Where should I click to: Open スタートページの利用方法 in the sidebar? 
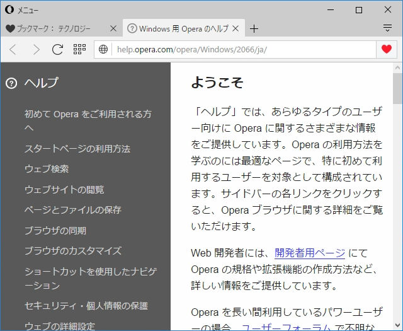[77, 149]
